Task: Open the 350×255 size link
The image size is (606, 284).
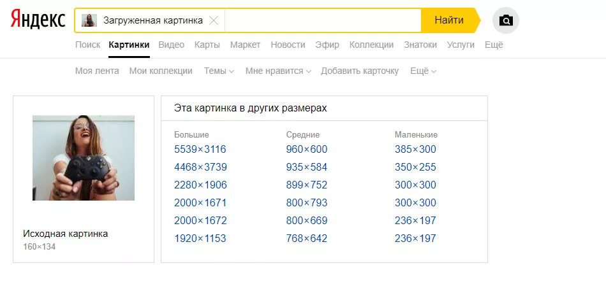Action: click(415, 167)
